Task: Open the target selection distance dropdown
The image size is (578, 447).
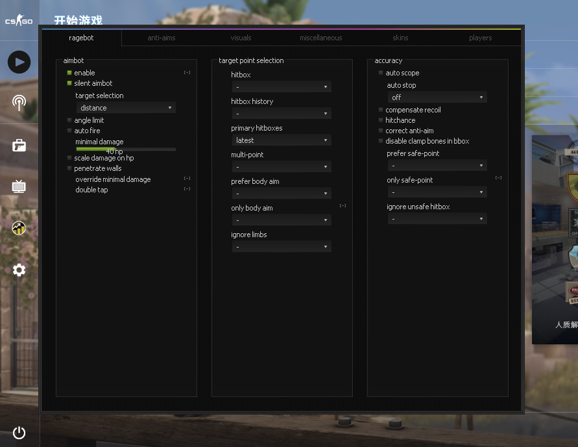Action: [x=126, y=108]
